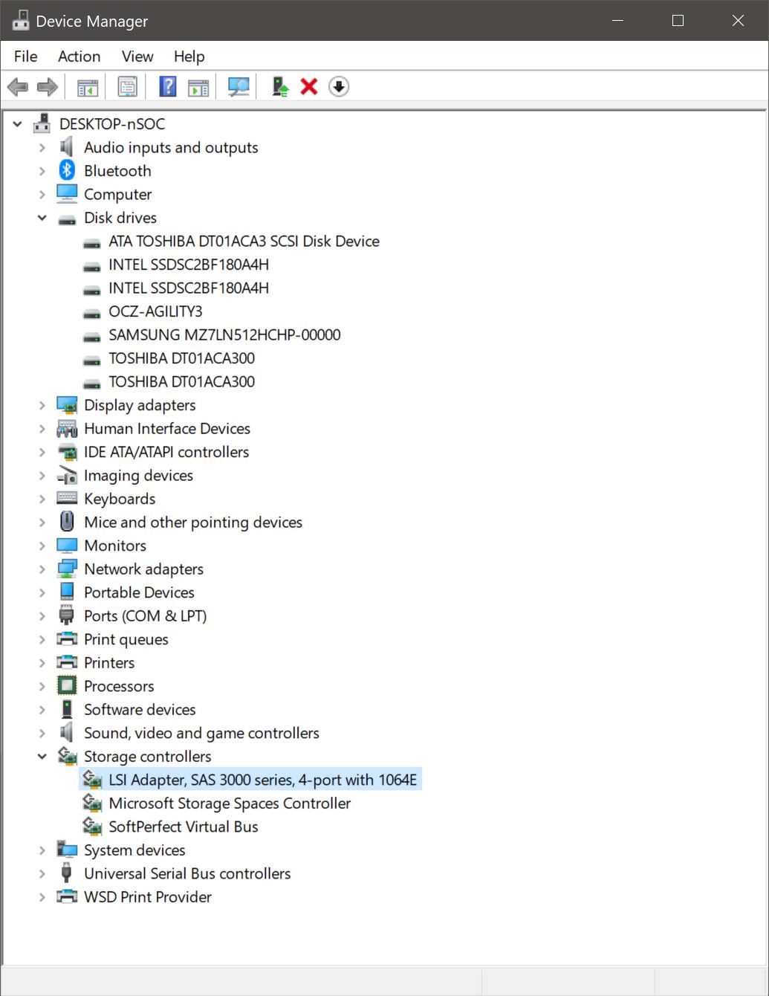This screenshot has height=996, width=769.
Task: Open the View menu
Action: point(137,56)
